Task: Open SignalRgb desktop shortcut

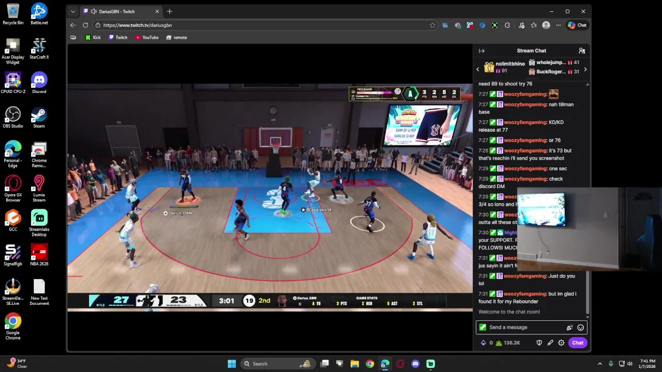Action: (x=13, y=255)
